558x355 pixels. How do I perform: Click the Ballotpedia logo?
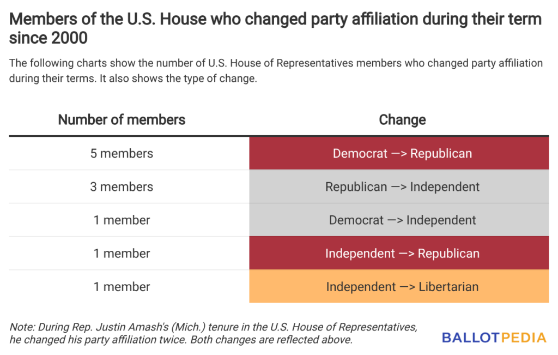[x=494, y=338]
